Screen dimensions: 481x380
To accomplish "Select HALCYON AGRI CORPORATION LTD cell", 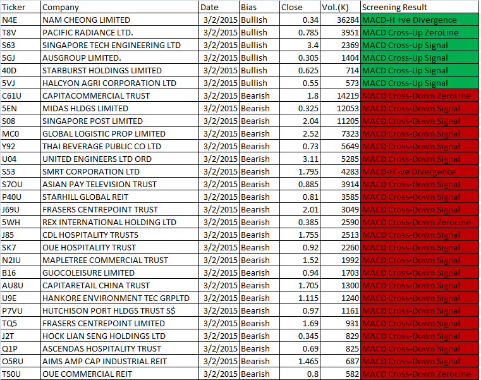I will click(x=119, y=83).
